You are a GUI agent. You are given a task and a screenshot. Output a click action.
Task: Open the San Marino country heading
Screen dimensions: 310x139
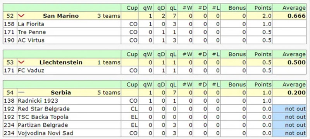[61, 16]
